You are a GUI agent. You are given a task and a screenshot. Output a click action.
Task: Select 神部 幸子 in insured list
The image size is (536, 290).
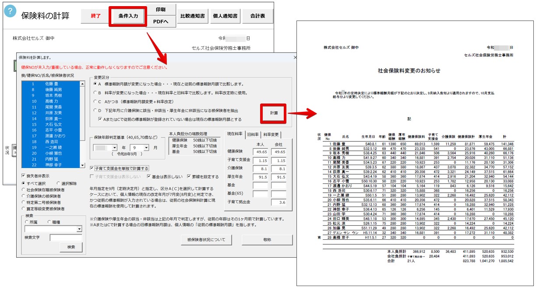coord(51,166)
